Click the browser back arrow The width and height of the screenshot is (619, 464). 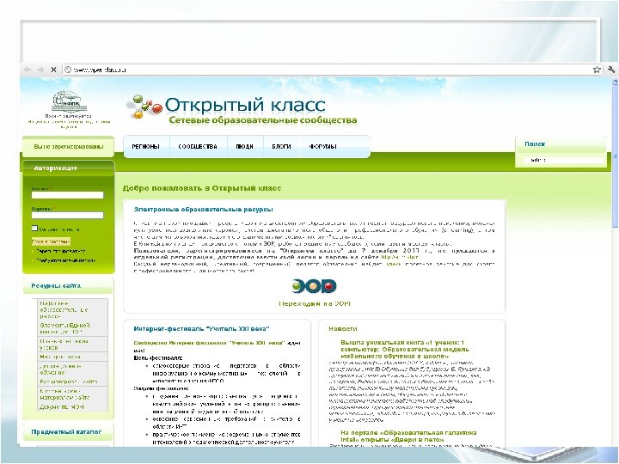[x=28, y=70]
